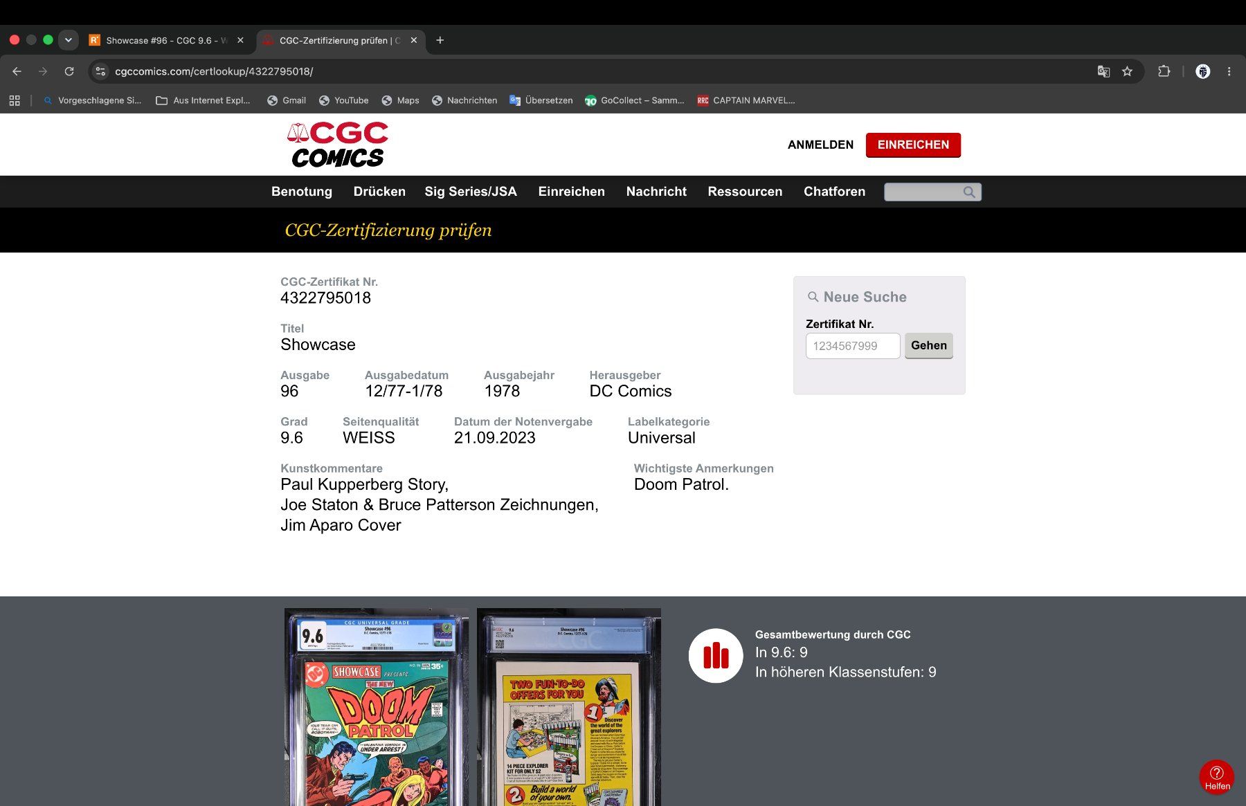
Task: Open the Chrome three-dot menu
Action: (x=1229, y=71)
